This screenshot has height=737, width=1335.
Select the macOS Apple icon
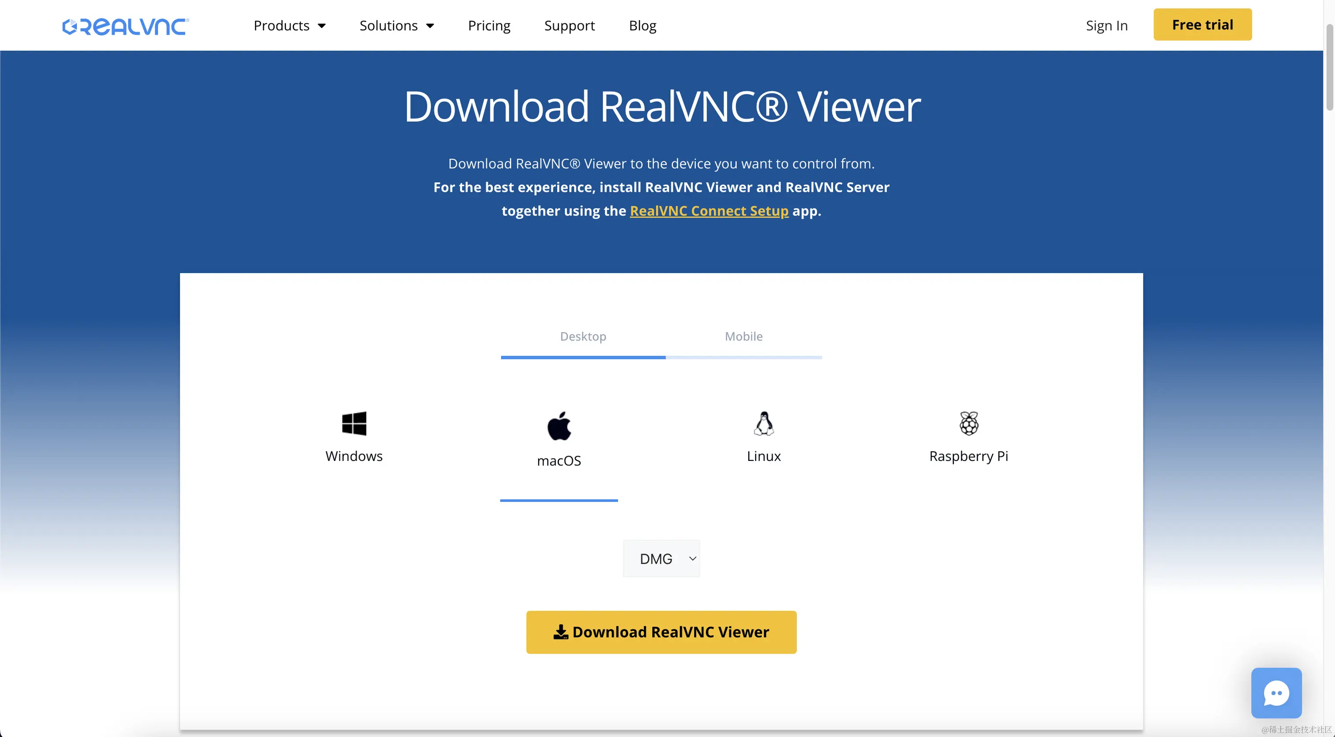point(558,426)
